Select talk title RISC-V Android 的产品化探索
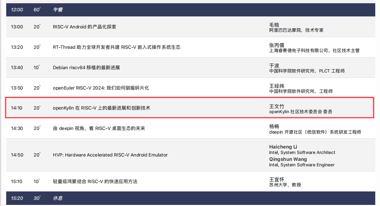This screenshot has height=206, width=380. tap(85, 27)
